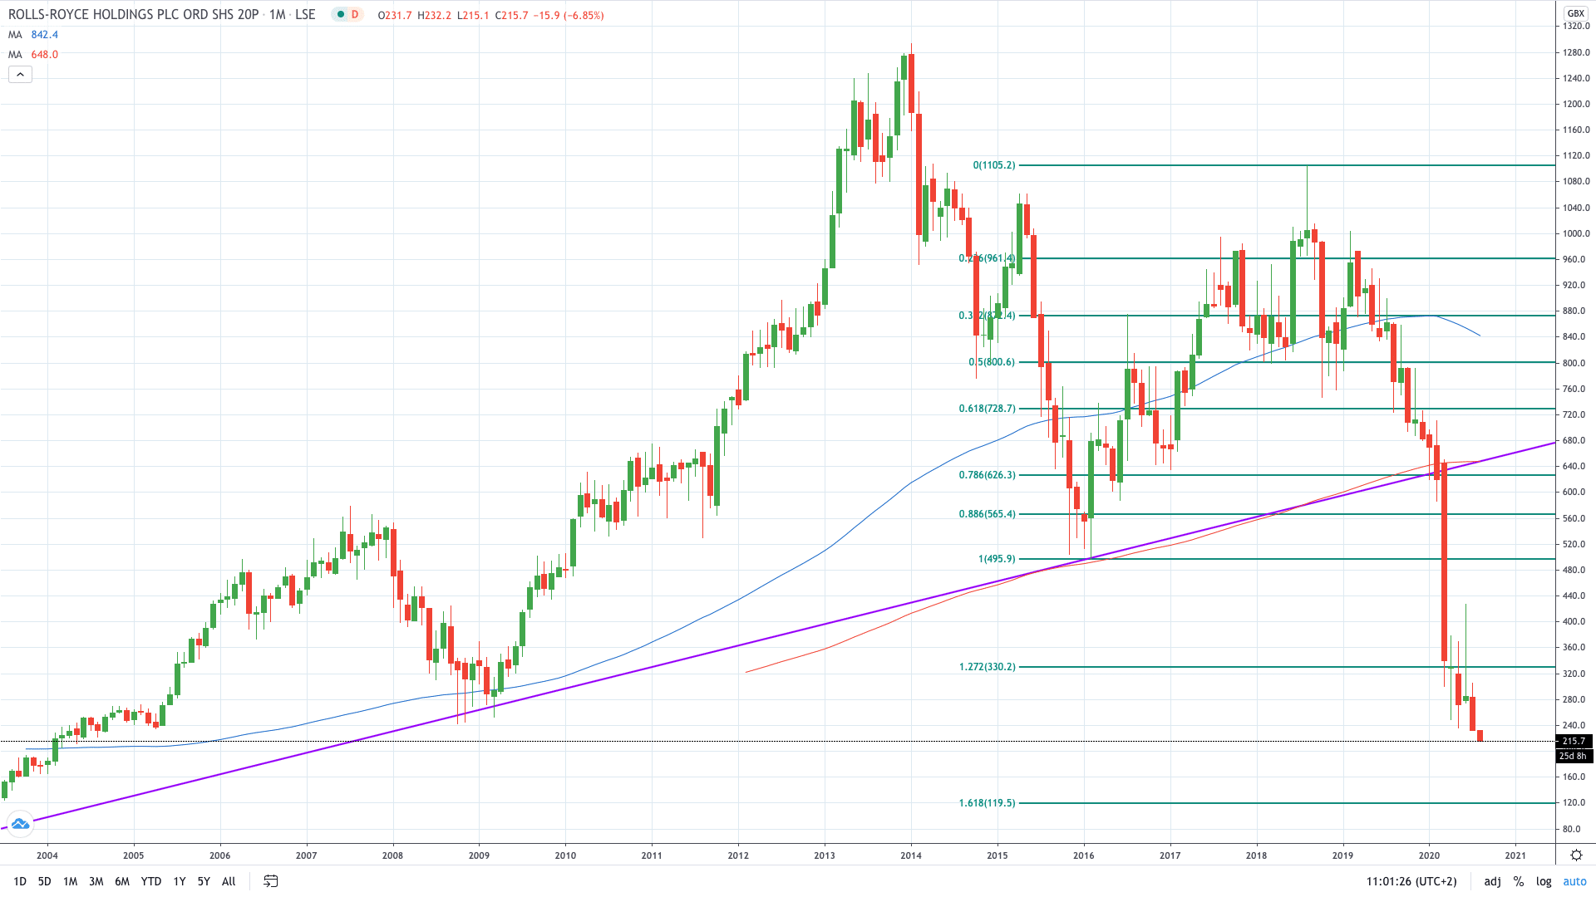Viewport: 1596px width, 897px height.
Task: Click the Fibonacci level label 1(495.9)
Action: click(997, 559)
